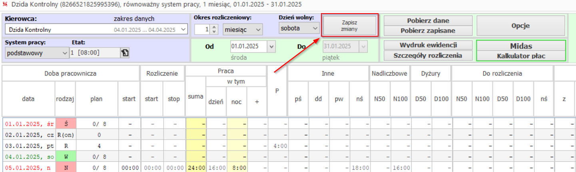This screenshot has width=576, height=172.
Task: Increase Okres rozliczeniowy with up arrow
Action: point(214,27)
